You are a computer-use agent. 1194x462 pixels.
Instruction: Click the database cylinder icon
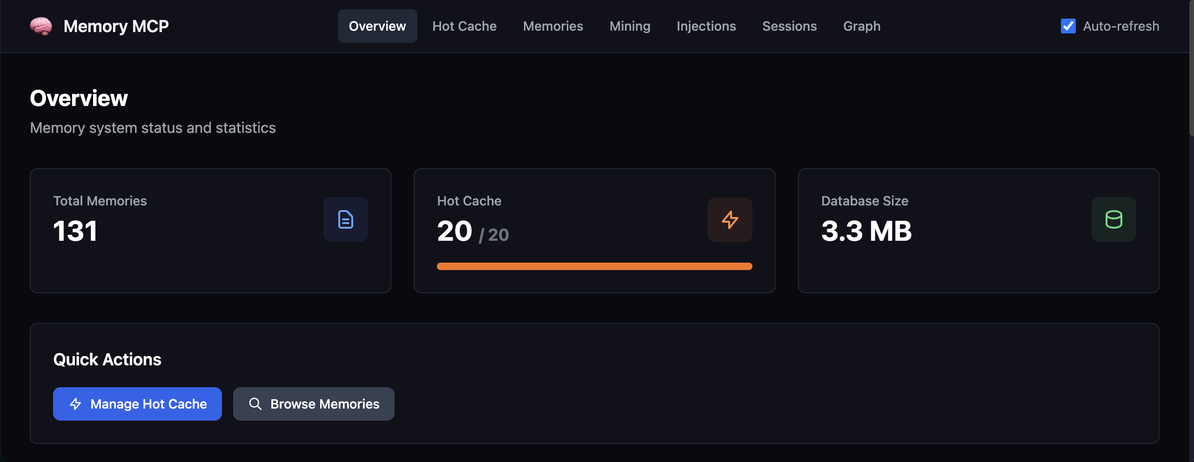(1114, 219)
